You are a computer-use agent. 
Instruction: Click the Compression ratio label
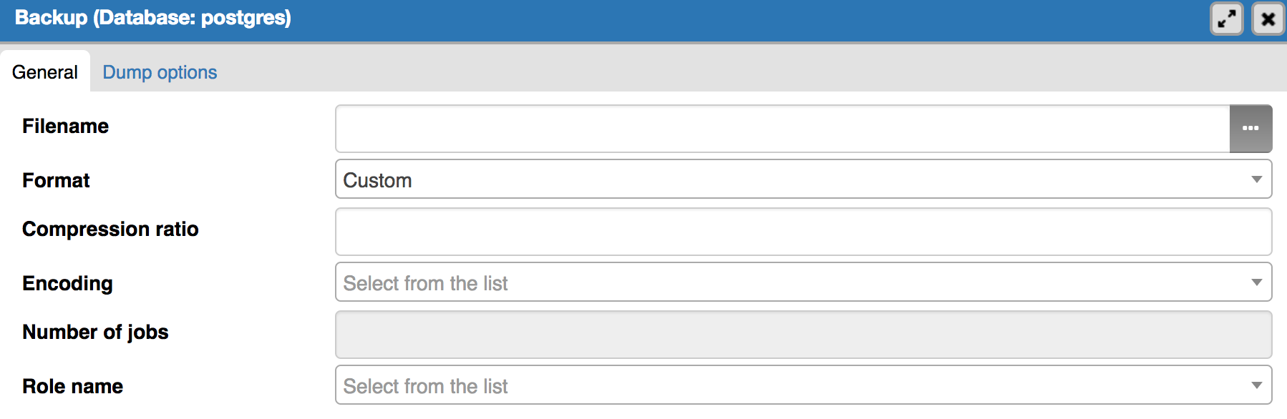click(x=110, y=229)
